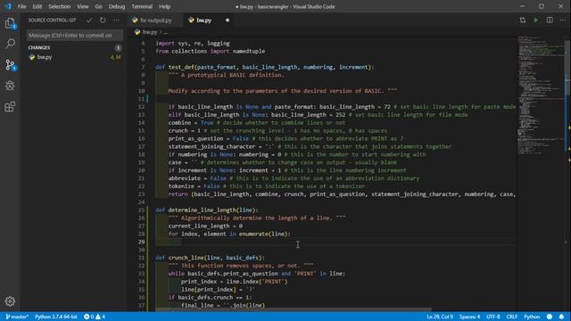
Task: Change the UTF-8 file encoding
Action: 493,317
